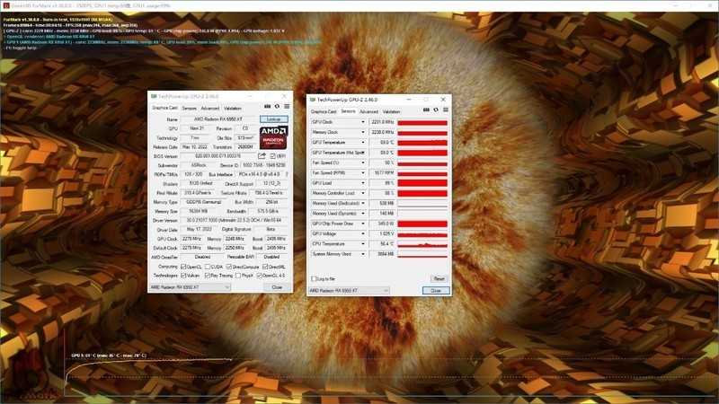Click the BIOS Version value field
This screenshot has height=404, width=719.
217,156
